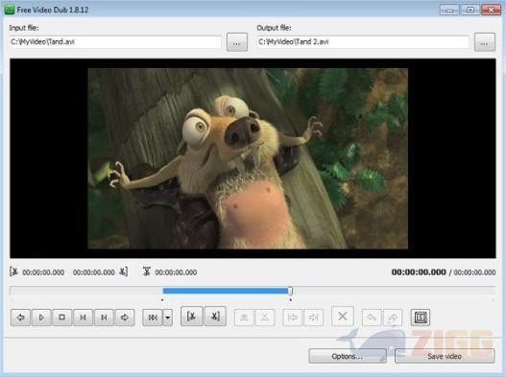Play the video
The image size is (506, 377).
click(41, 318)
